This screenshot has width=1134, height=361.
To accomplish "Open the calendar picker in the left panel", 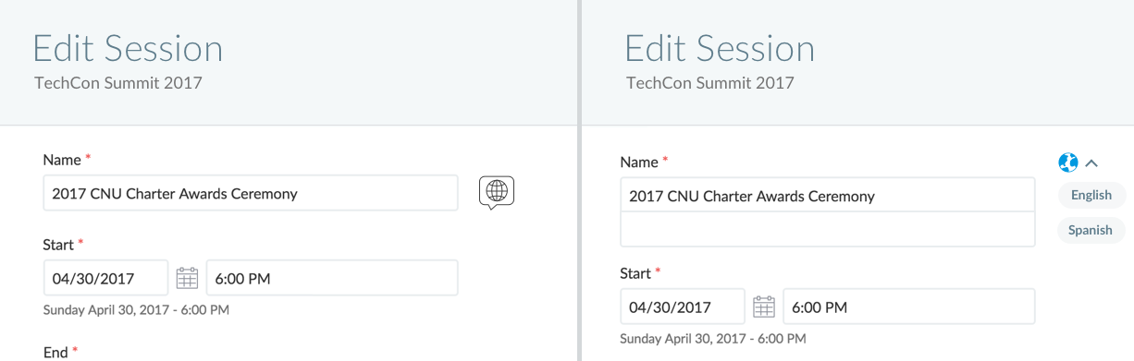I will tap(188, 278).
